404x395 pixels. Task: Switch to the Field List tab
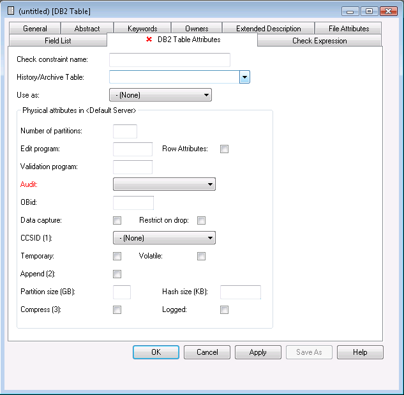tap(57, 41)
